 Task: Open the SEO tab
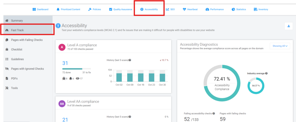coord(170,9)
